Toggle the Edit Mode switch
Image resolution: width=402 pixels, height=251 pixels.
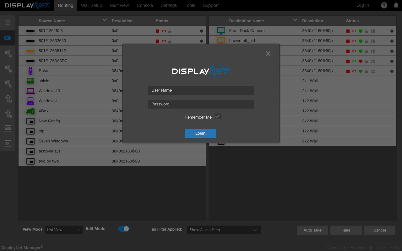coord(124,229)
